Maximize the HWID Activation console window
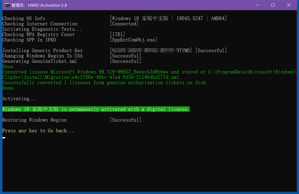Viewport: 299px width, 194px height. 273,5
